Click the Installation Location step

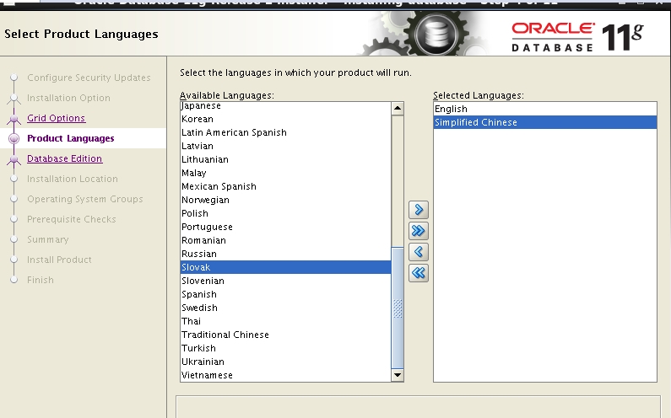[73, 179]
